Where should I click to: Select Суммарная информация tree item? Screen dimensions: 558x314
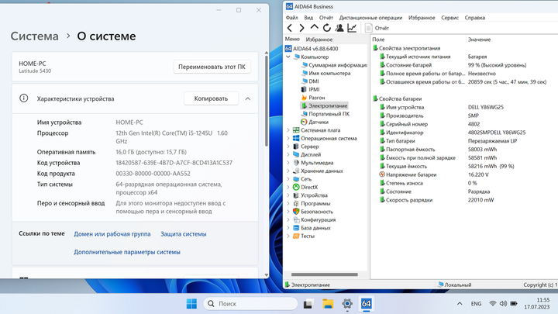coord(334,65)
